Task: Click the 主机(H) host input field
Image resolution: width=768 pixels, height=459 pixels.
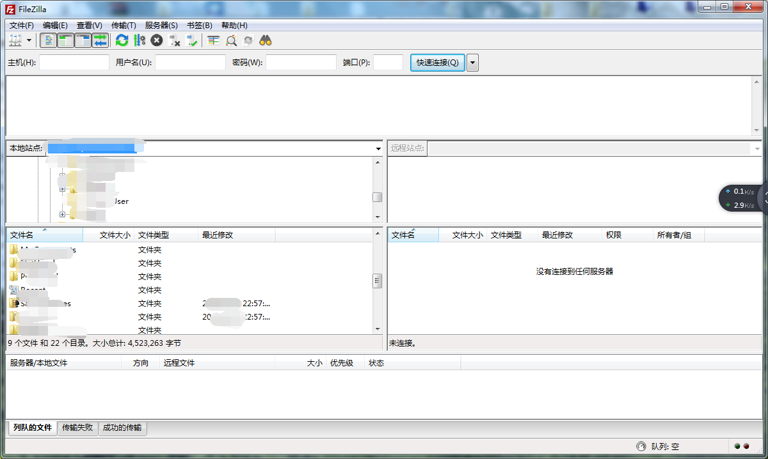Action: (x=74, y=63)
